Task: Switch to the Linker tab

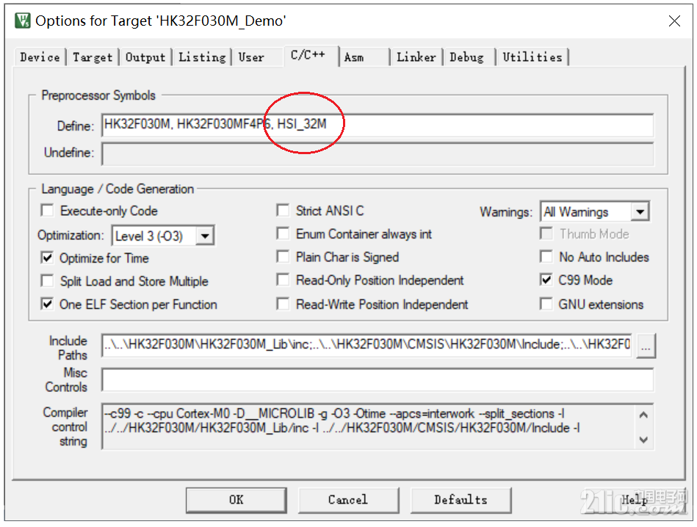Action: click(416, 57)
